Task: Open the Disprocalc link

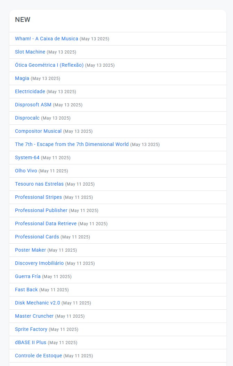Action: point(27,118)
